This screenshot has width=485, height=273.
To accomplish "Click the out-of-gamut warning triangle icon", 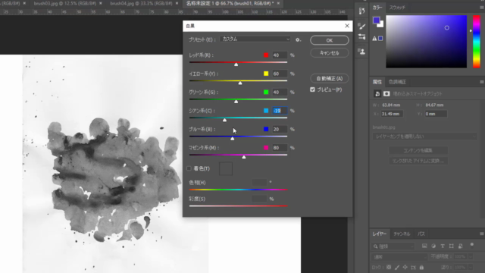I will (374, 39).
